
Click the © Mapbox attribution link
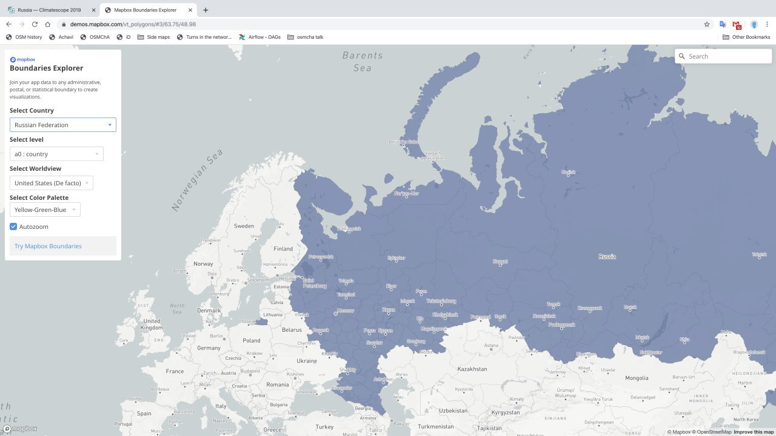678,432
